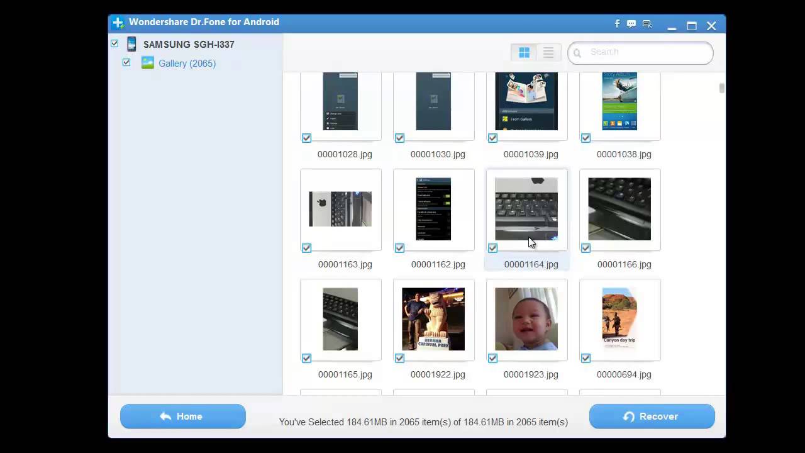Image resolution: width=805 pixels, height=453 pixels.
Task: Click the Gallery picture icon in sidebar
Action: coord(148,63)
